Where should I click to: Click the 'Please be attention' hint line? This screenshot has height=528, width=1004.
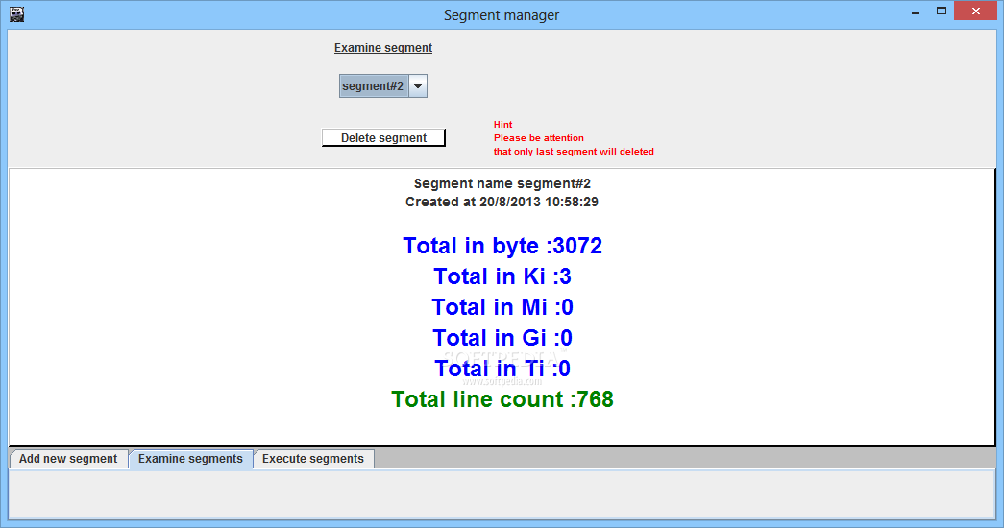[x=538, y=138]
